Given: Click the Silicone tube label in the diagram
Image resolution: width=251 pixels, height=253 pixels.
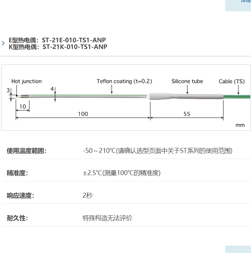Looking at the screenshot, I should pyautogui.click(x=187, y=81).
